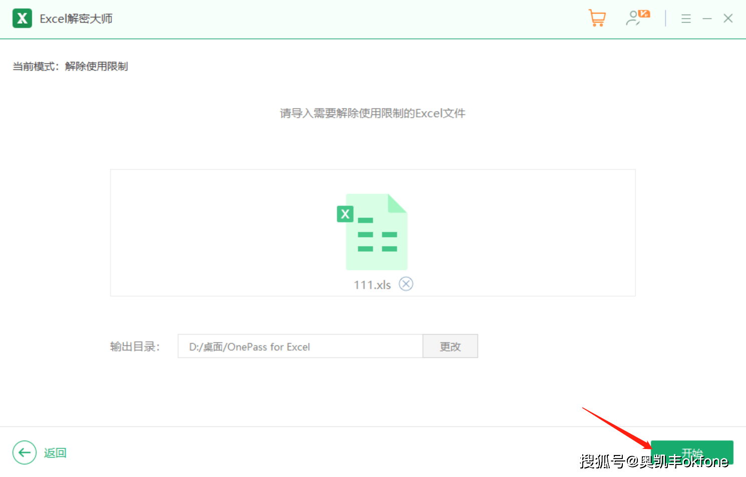Select the imported Excel file thumbnail
The width and height of the screenshot is (746, 477).
pos(372,231)
